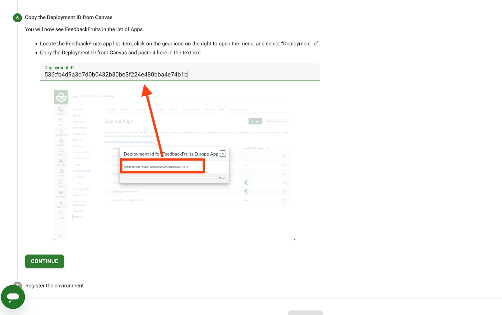This screenshot has width=502, height=315.
Task: Click "You will now see FeedbackFruits" sentence
Action: (x=84, y=29)
